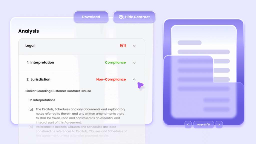Viewport: 256px width, 144px height.
Task: Click the 1.2. Interpretations clause heading
Action: click(42, 100)
